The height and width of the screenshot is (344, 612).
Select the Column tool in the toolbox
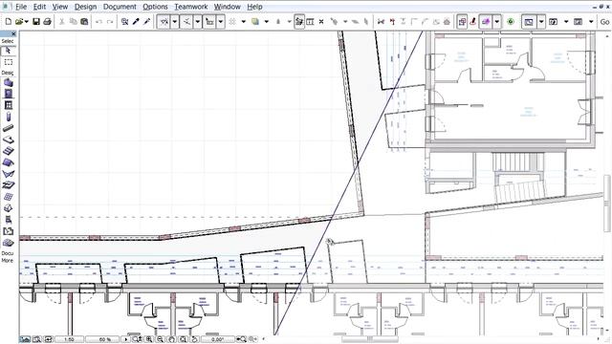click(x=9, y=117)
